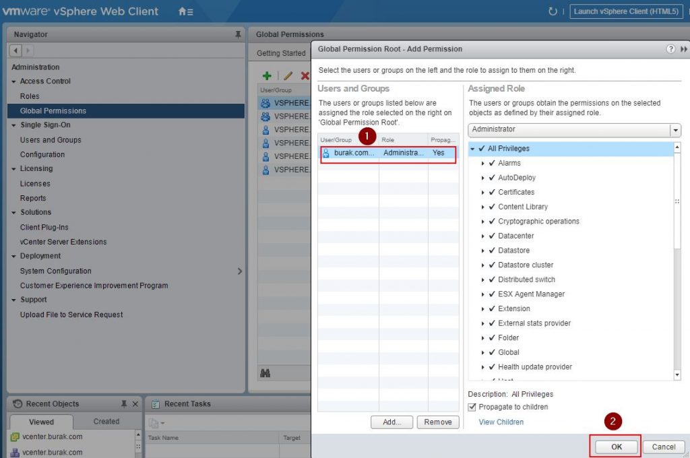Viewport: 690px width, 458px height.
Task: Click the Recent Tasks panel icon
Action: [x=156, y=404]
